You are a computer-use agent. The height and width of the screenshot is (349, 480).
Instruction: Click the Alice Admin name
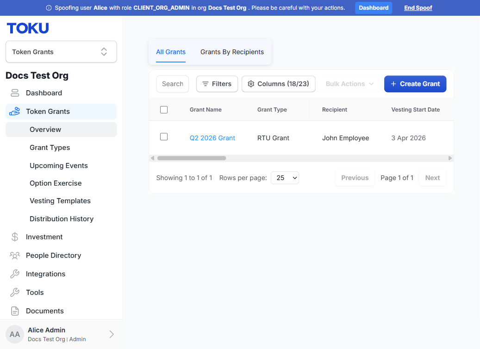coord(47,330)
